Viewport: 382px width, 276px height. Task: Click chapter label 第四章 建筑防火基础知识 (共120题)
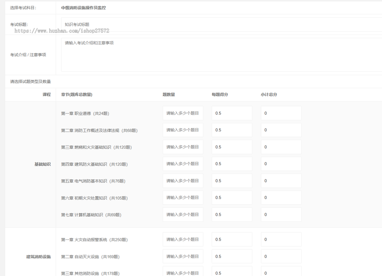[94, 164]
